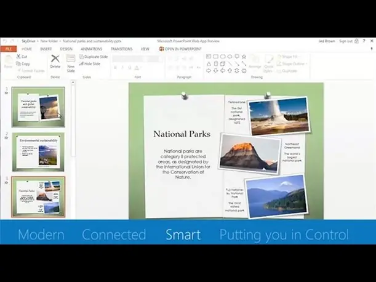Viewport: 376px width, 282px height.
Task: Select the cylinder shape in Drawing gallery
Action: [215, 63]
